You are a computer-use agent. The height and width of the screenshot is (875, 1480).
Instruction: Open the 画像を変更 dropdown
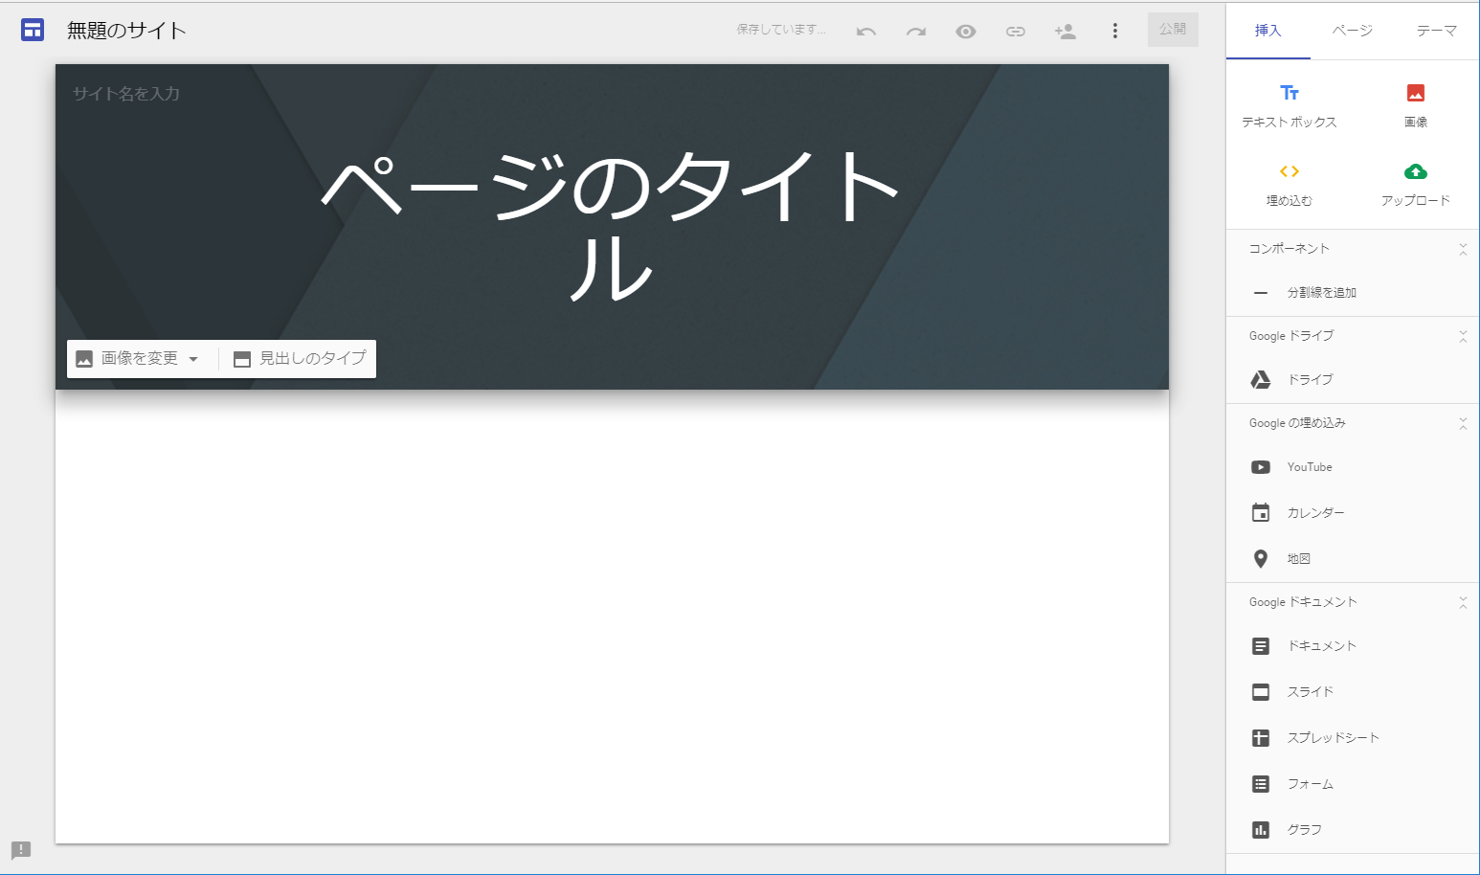(x=195, y=358)
